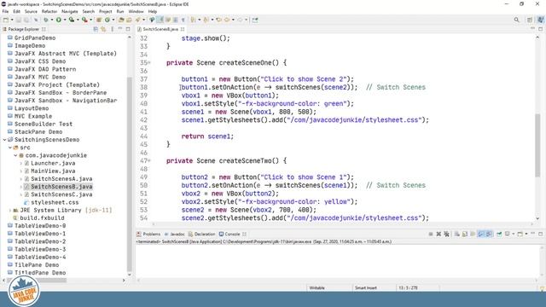Toggle console Word Wrap icon

[x=473, y=234]
